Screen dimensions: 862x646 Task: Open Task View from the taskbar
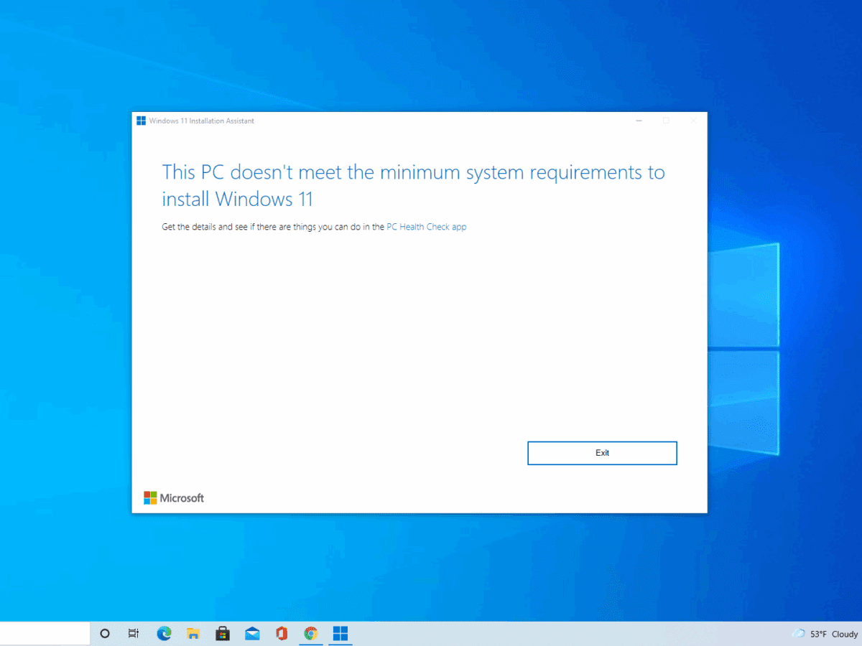[133, 634]
